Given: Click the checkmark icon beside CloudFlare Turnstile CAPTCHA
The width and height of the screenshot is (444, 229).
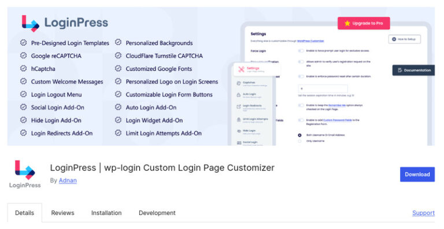Looking at the screenshot, I should (x=118, y=56).
